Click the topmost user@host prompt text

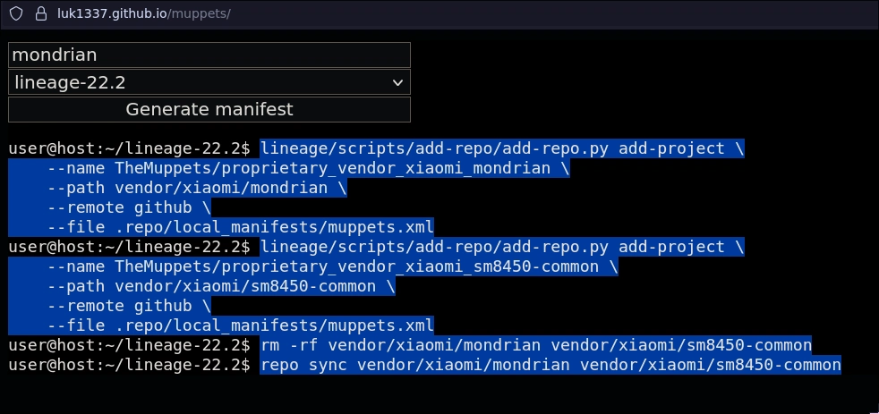pos(128,148)
